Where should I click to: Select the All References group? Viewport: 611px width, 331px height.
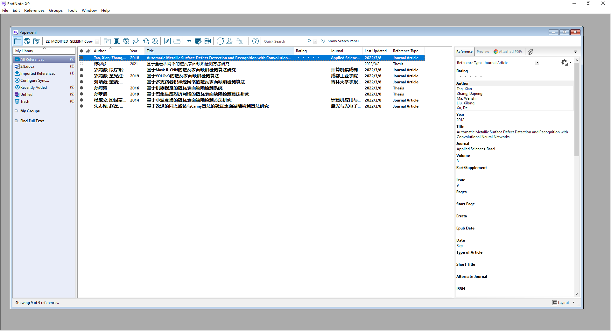click(45, 60)
